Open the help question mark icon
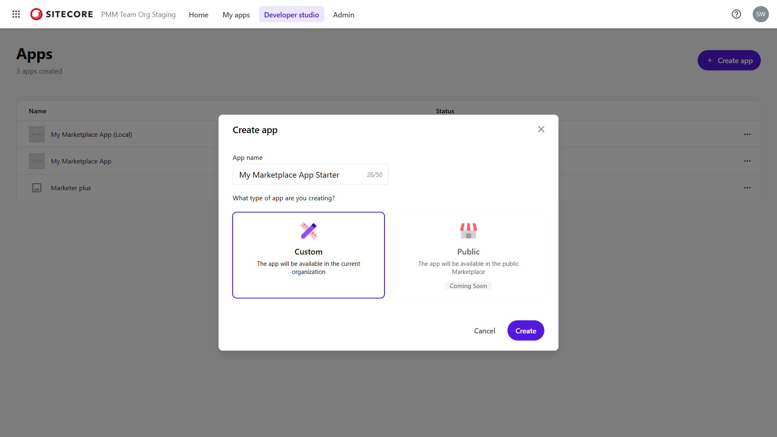This screenshot has width=777, height=437. 737,14
